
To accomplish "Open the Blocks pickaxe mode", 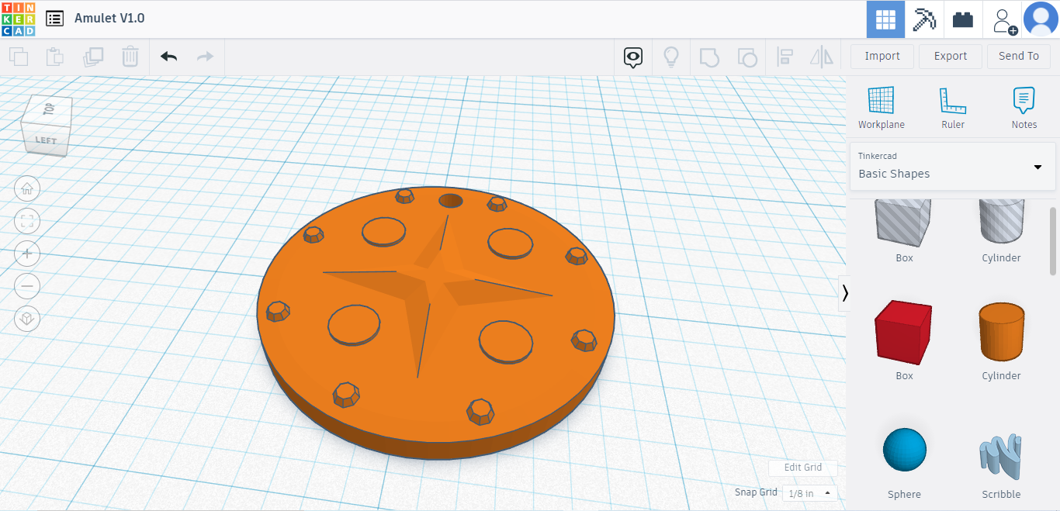I will tap(924, 19).
